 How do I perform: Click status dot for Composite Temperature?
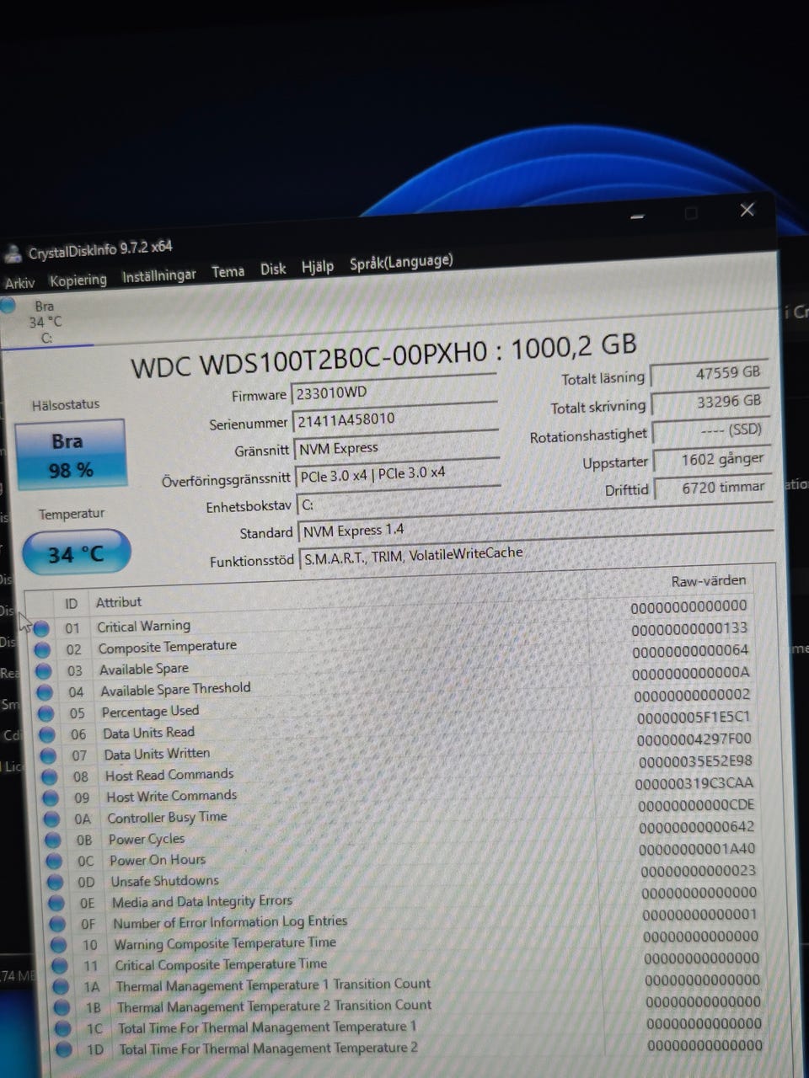point(42,649)
